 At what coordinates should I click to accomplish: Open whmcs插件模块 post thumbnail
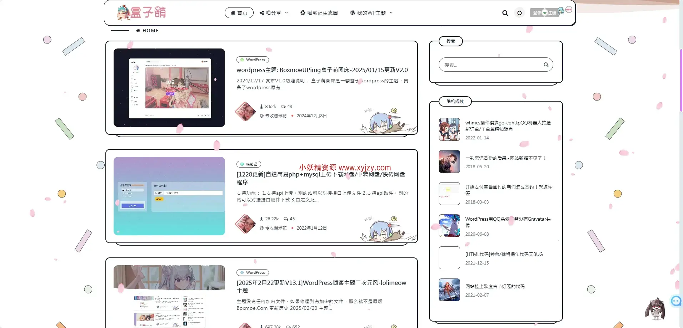tap(449, 129)
